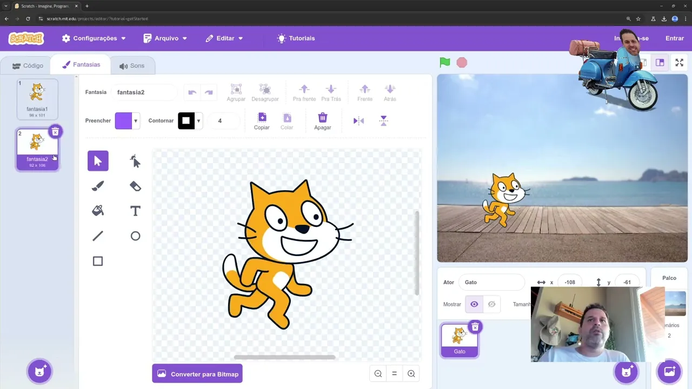The width and height of the screenshot is (692, 389).
Task: Click Converter para Bitmap
Action: (197, 374)
